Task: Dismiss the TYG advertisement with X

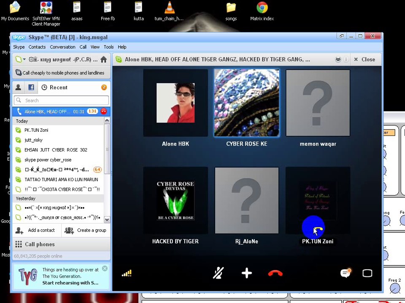Action: pyautogui.click(x=105, y=268)
